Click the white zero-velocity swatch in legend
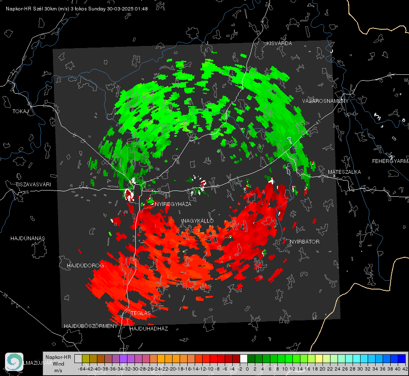 [244, 359]
